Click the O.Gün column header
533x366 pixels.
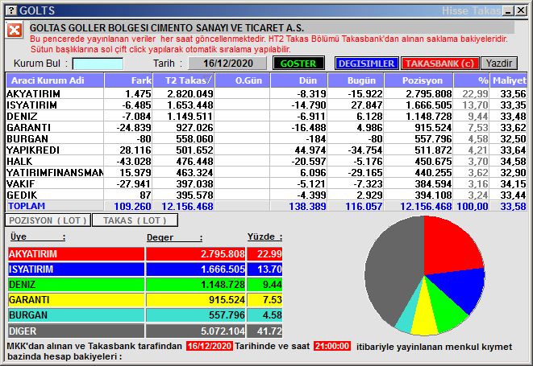click(x=243, y=80)
